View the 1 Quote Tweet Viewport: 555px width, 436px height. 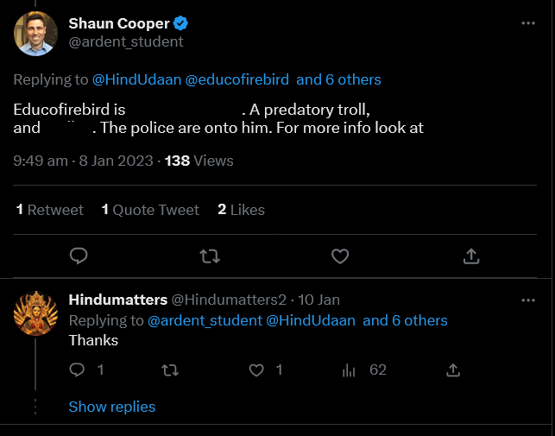(150, 210)
